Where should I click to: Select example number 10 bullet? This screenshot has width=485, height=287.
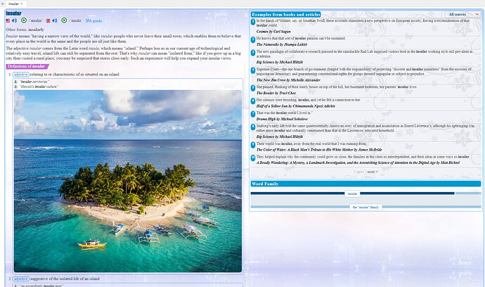[253, 158]
